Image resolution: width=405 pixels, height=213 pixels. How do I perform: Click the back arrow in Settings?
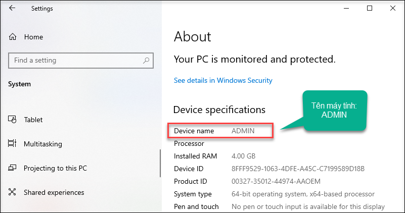[12, 8]
